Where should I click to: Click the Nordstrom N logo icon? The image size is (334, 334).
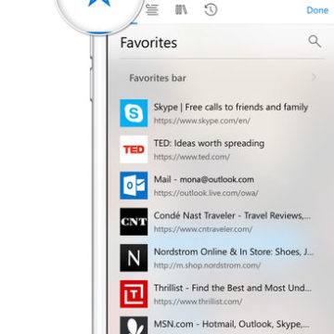click(134, 258)
